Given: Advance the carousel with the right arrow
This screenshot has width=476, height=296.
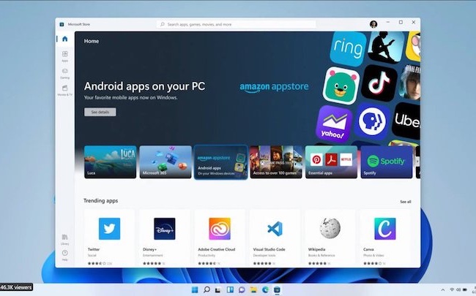Looking at the screenshot, I should 417,162.
